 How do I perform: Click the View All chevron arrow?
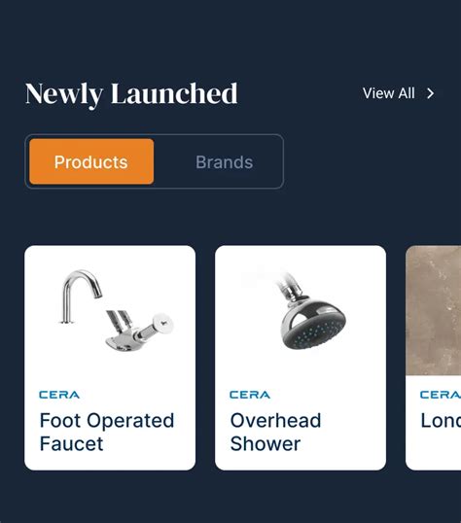431,93
